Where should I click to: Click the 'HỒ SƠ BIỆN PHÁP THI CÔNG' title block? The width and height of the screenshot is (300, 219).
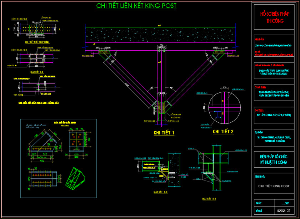click(x=274, y=17)
